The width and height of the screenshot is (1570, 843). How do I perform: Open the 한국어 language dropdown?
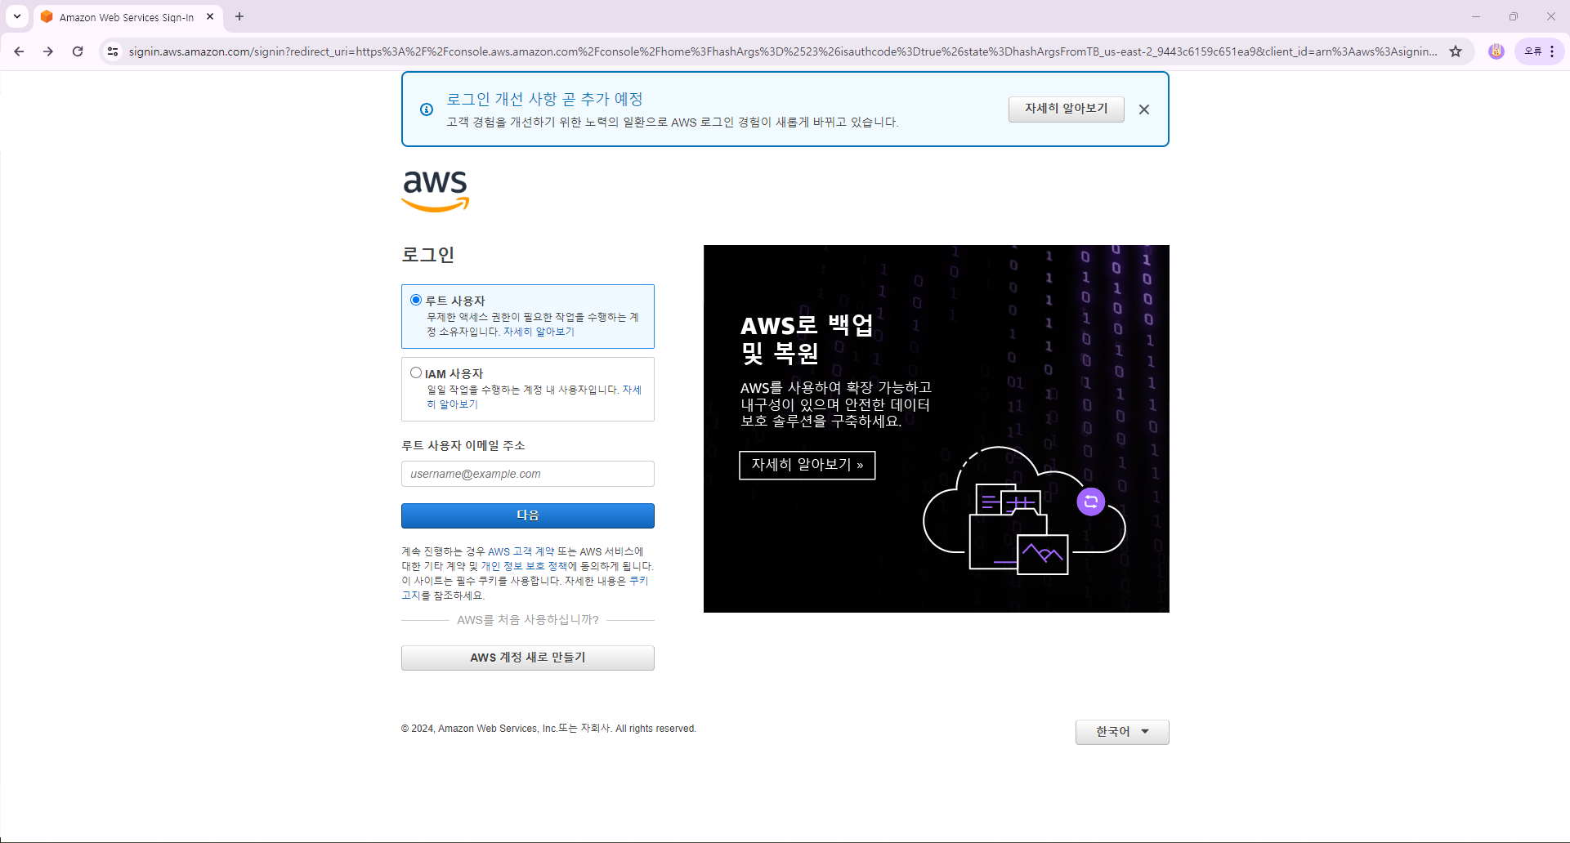(x=1122, y=732)
